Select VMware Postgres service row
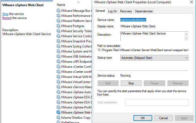 (73, 26)
